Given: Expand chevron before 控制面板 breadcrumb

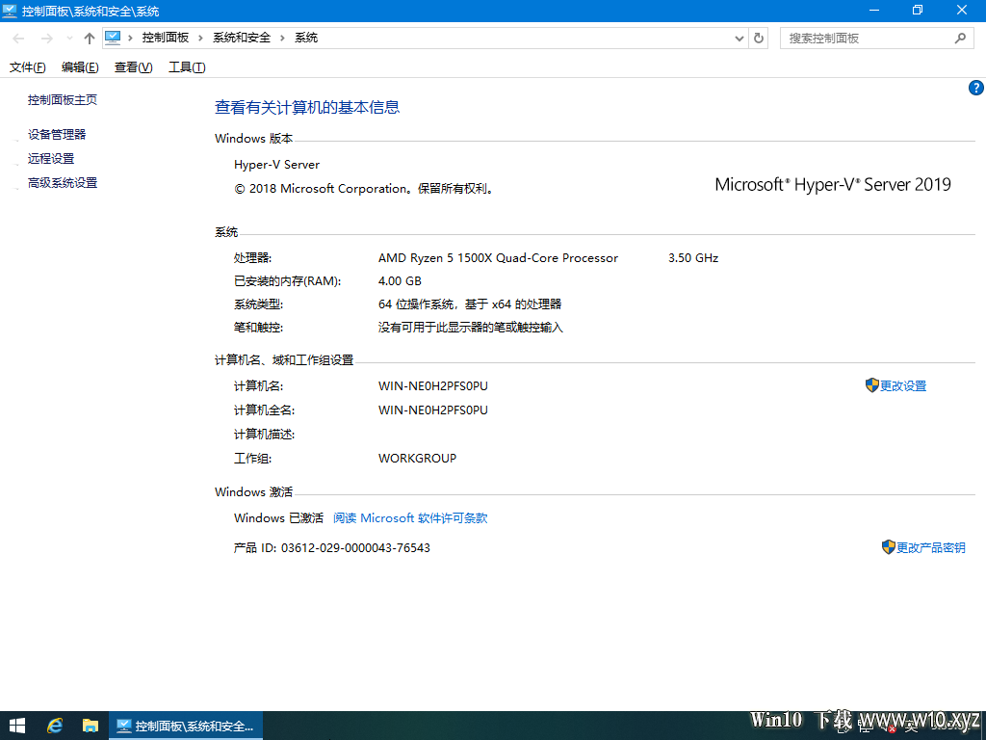Looking at the screenshot, I should (x=130, y=39).
